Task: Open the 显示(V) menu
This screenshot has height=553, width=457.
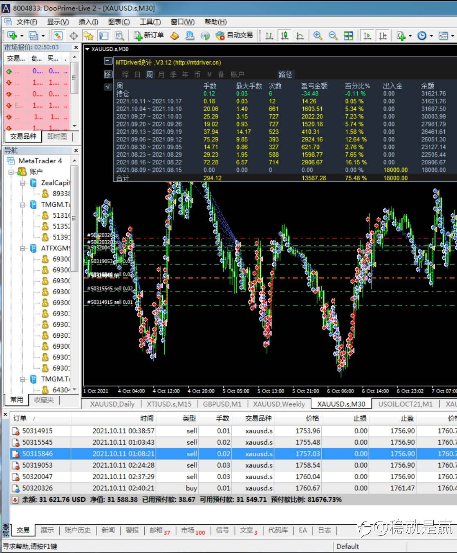Action: click(x=58, y=22)
